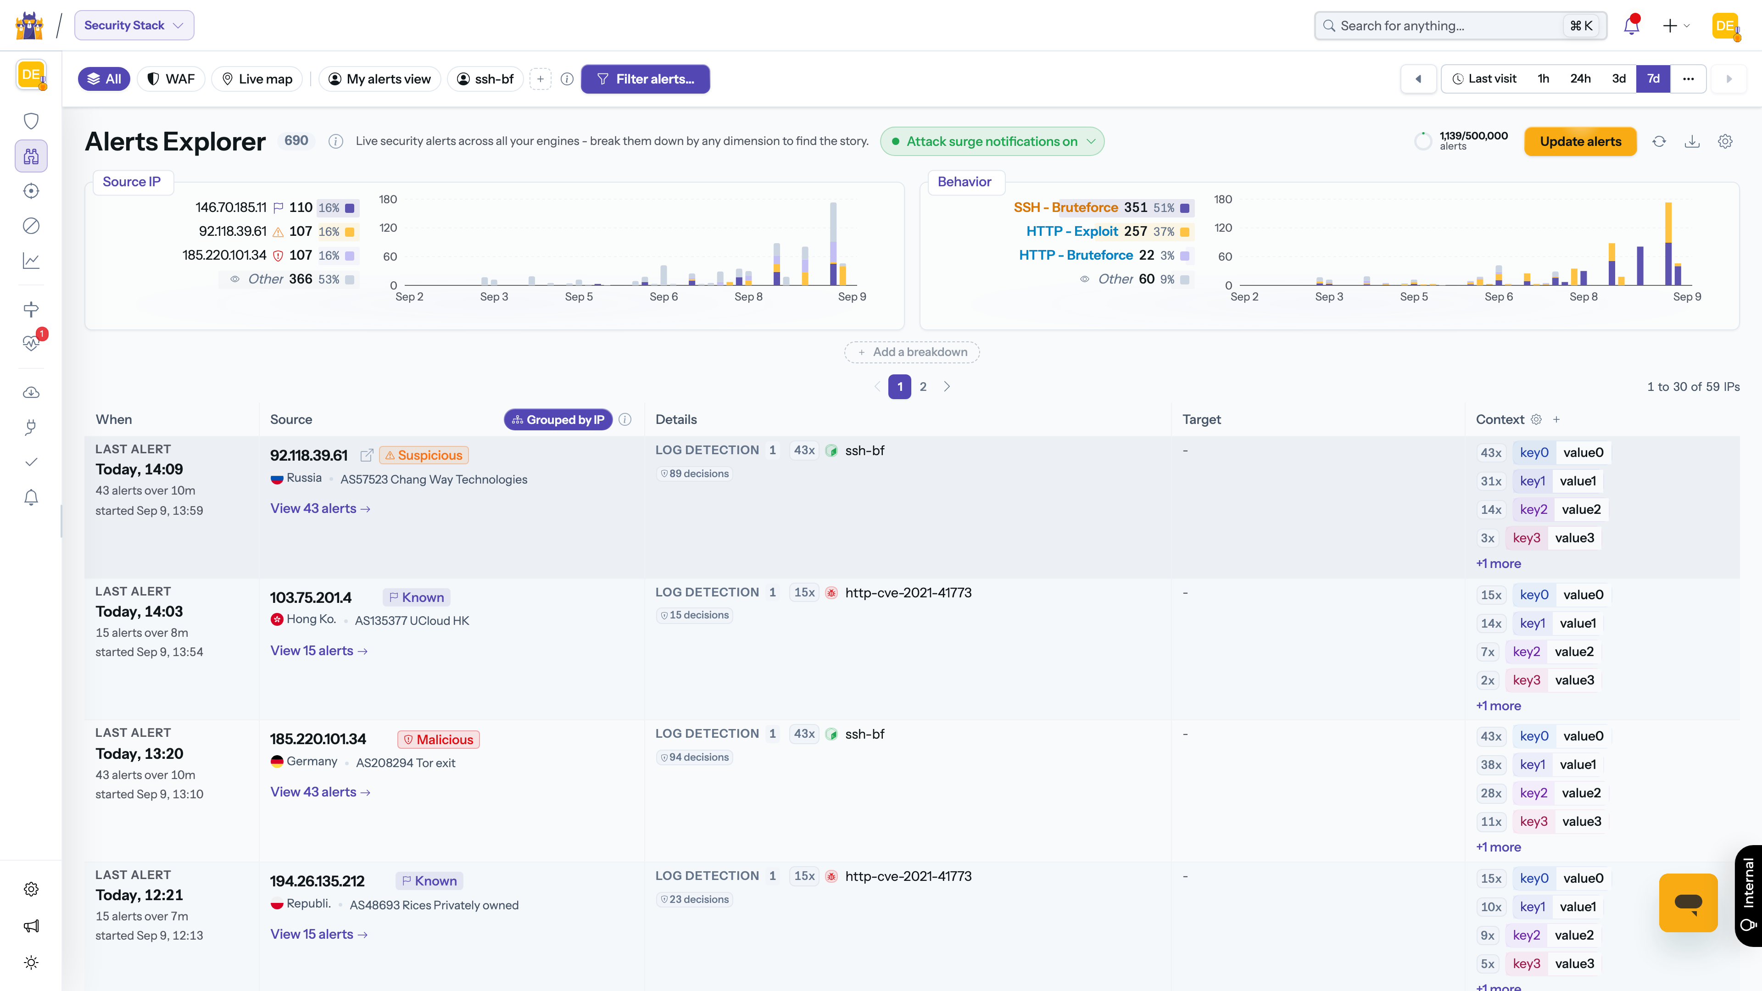
Task: Open the signpost sidebar icon
Action: [x=31, y=309]
